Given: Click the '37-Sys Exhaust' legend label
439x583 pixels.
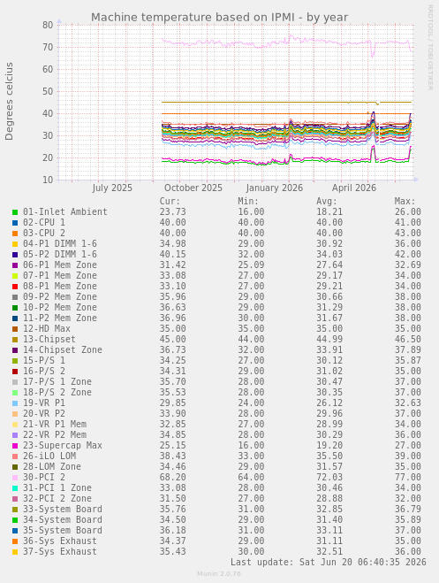Looking at the screenshot, I should coord(60,551).
